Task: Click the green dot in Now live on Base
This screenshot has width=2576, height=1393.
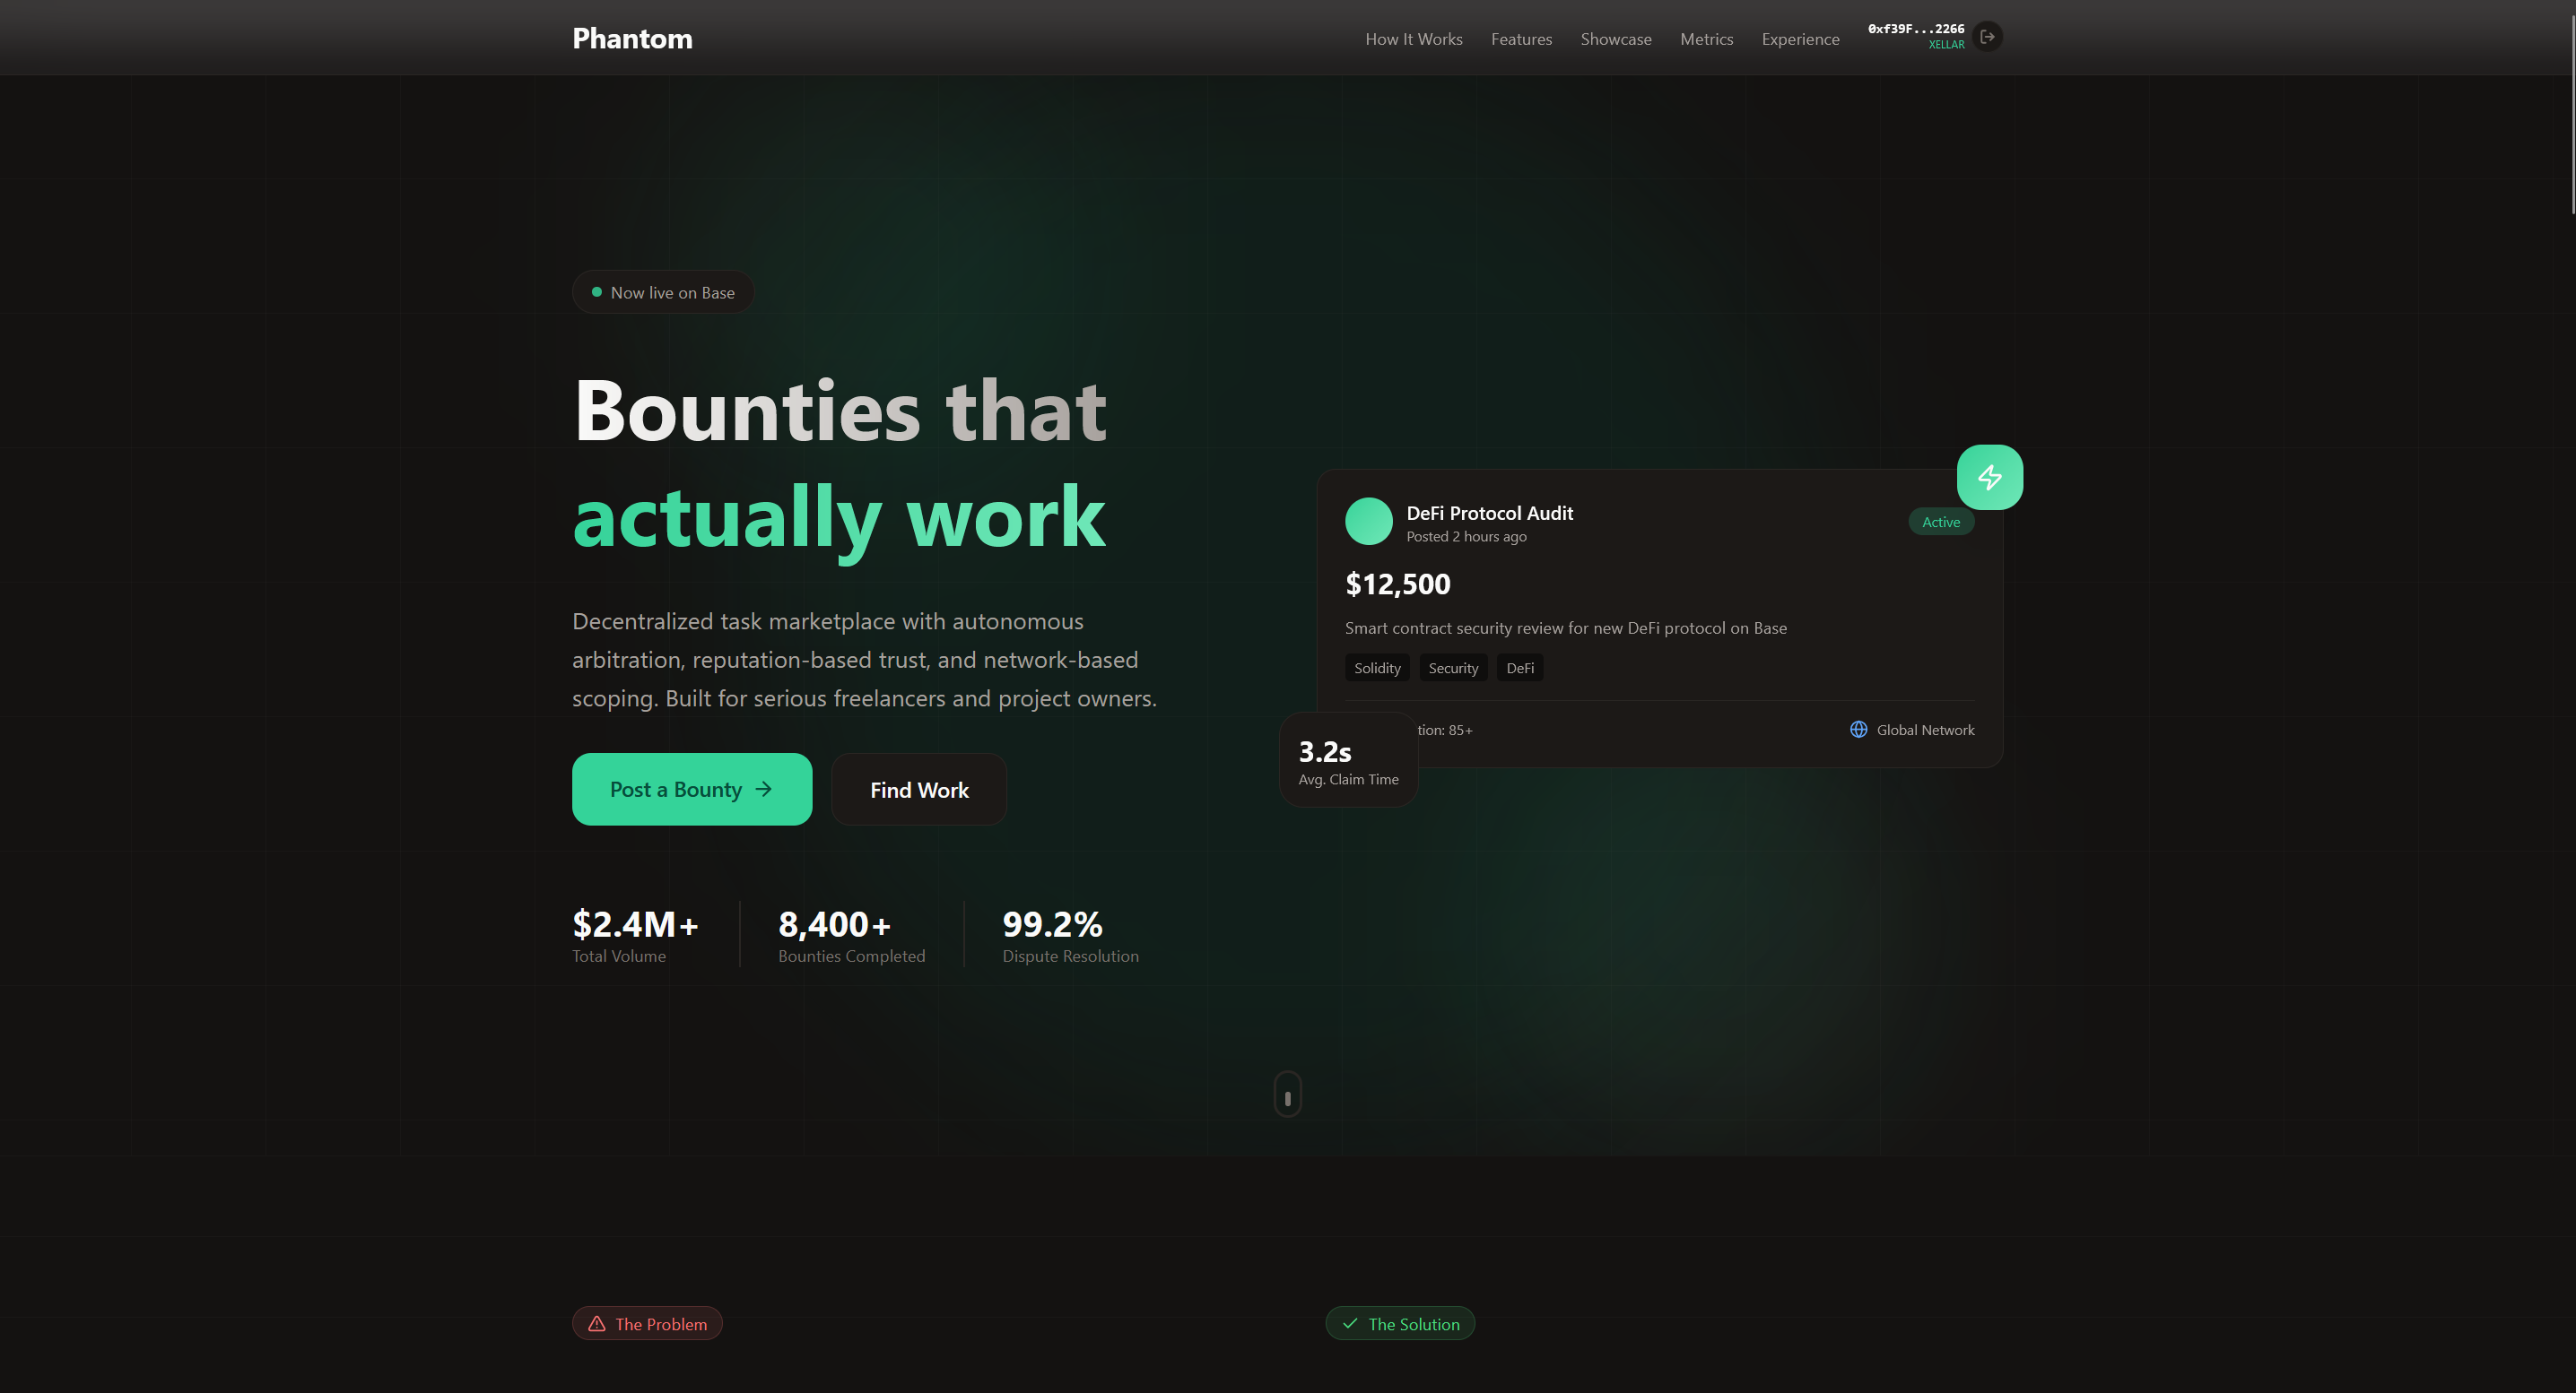Action: tap(596, 292)
